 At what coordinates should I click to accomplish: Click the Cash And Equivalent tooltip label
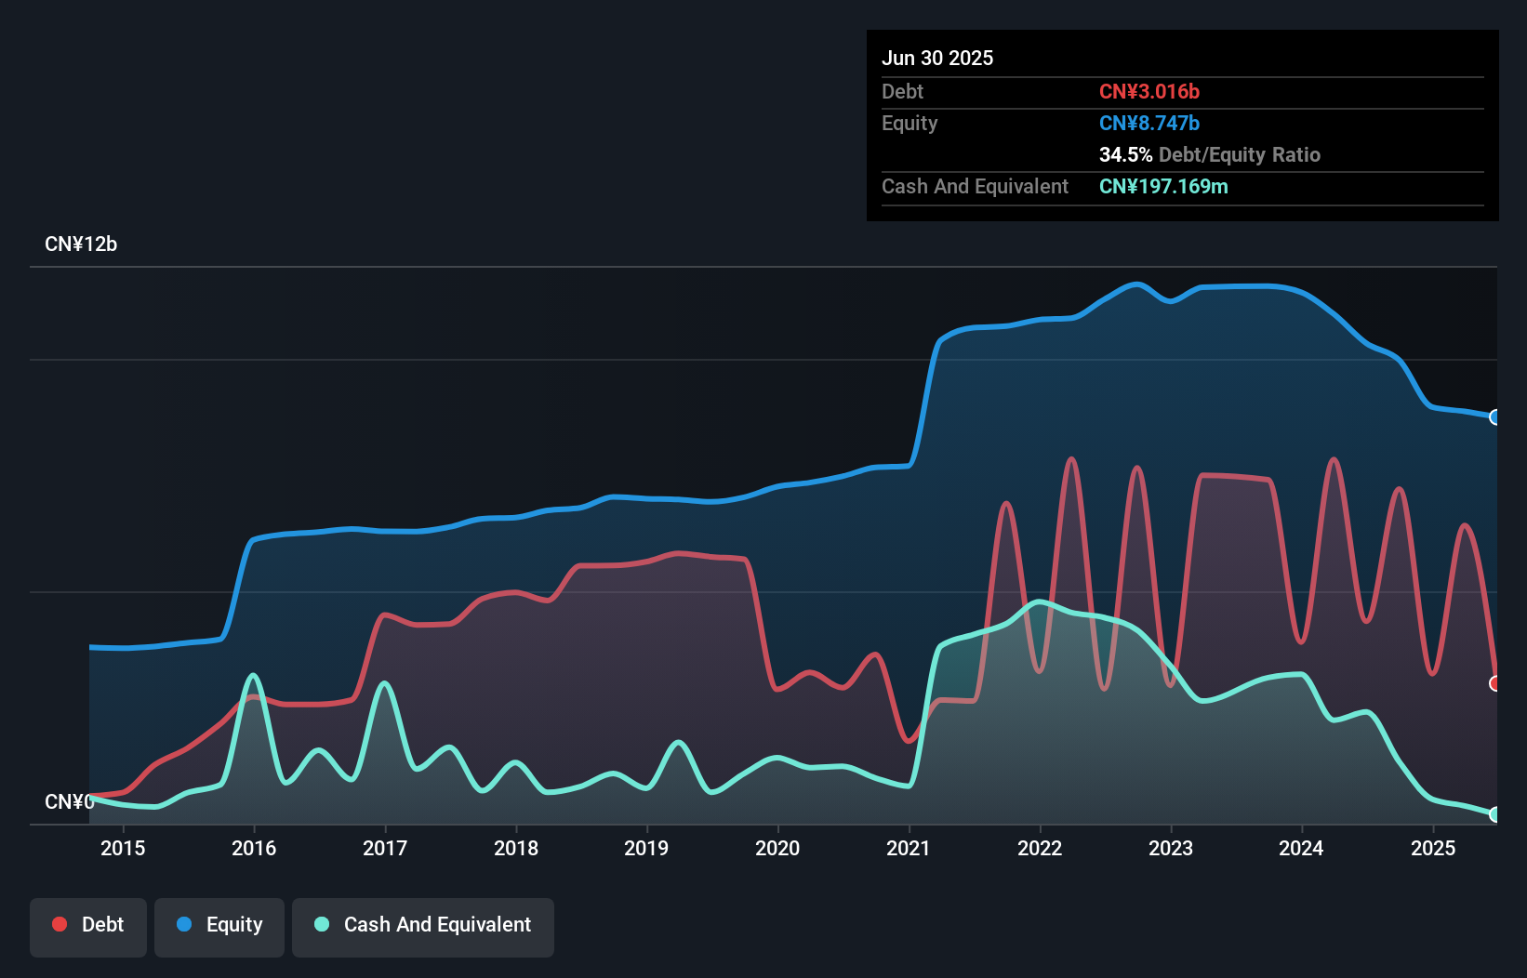[975, 187]
